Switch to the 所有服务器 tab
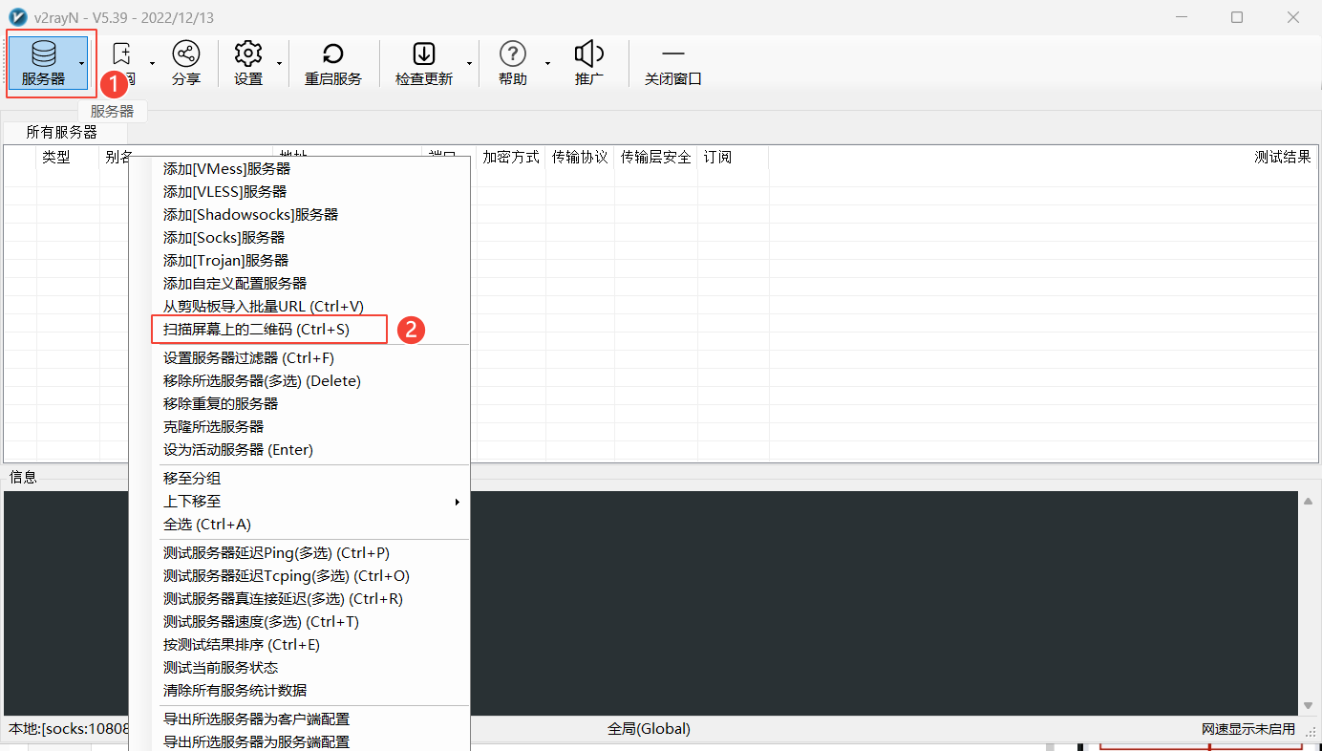This screenshot has width=1322, height=751. (x=61, y=133)
